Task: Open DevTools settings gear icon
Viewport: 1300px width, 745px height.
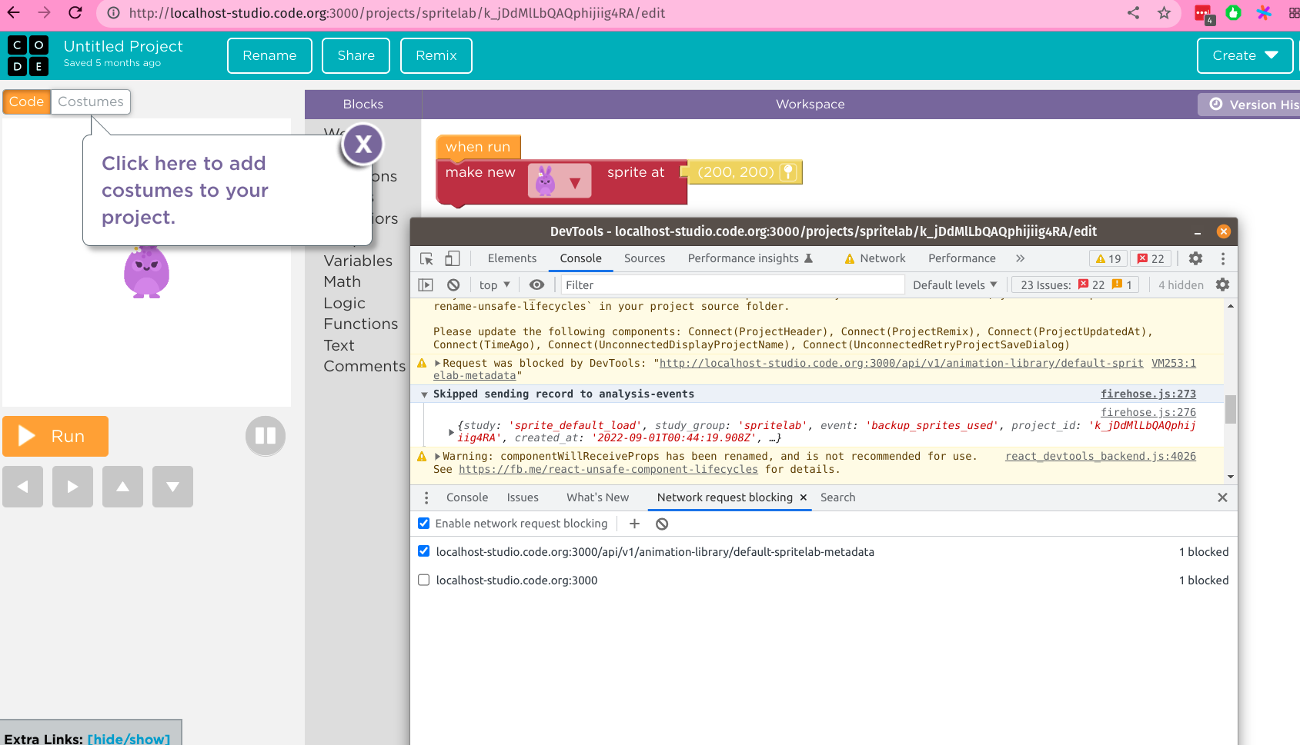Action: pos(1195,258)
